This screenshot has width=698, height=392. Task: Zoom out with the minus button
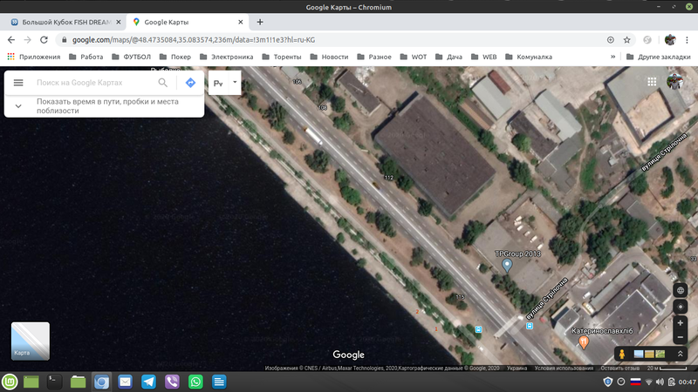[x=681, y=337]
